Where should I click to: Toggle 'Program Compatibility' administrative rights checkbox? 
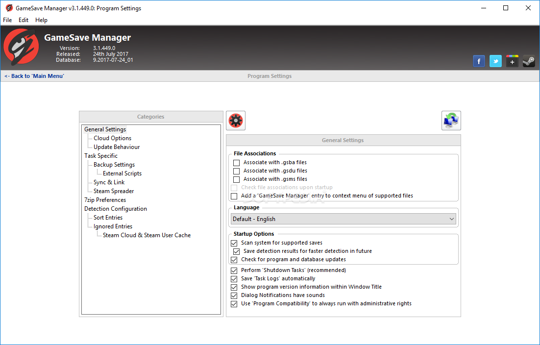pos(234,304)
